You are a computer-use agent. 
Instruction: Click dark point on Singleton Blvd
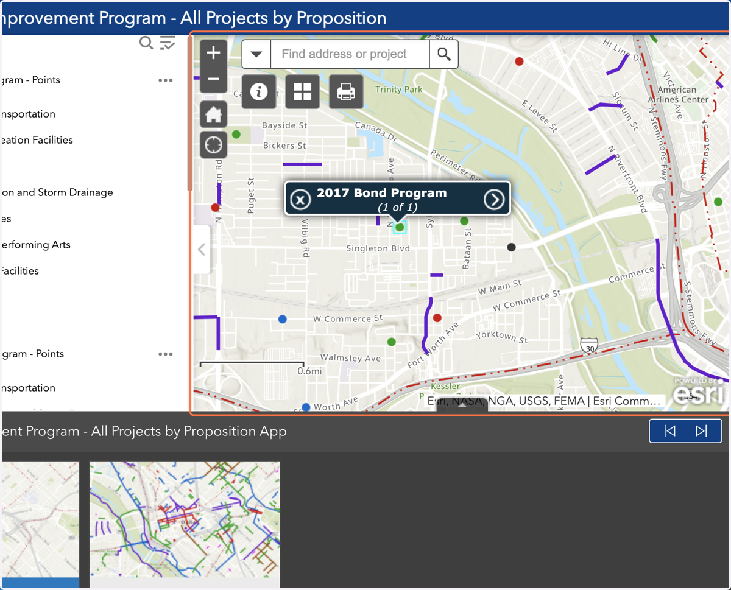512,247
